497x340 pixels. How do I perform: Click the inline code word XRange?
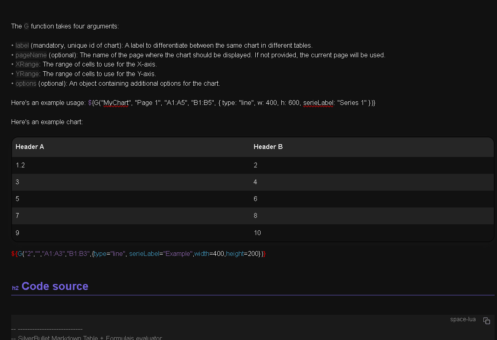[27, 64]
